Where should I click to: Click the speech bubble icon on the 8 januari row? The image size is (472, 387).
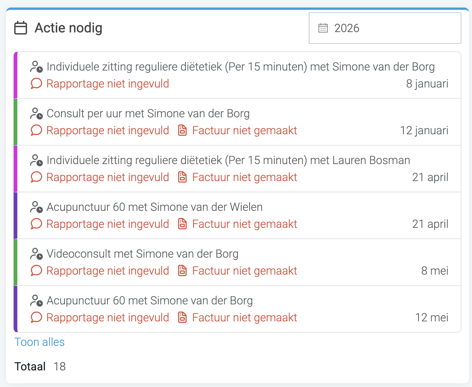(36, 83)
